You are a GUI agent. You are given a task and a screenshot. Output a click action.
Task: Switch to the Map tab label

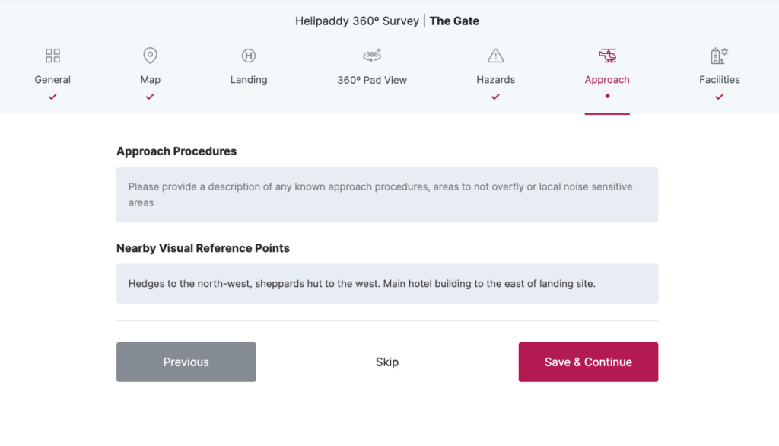[x=150, y=80]
